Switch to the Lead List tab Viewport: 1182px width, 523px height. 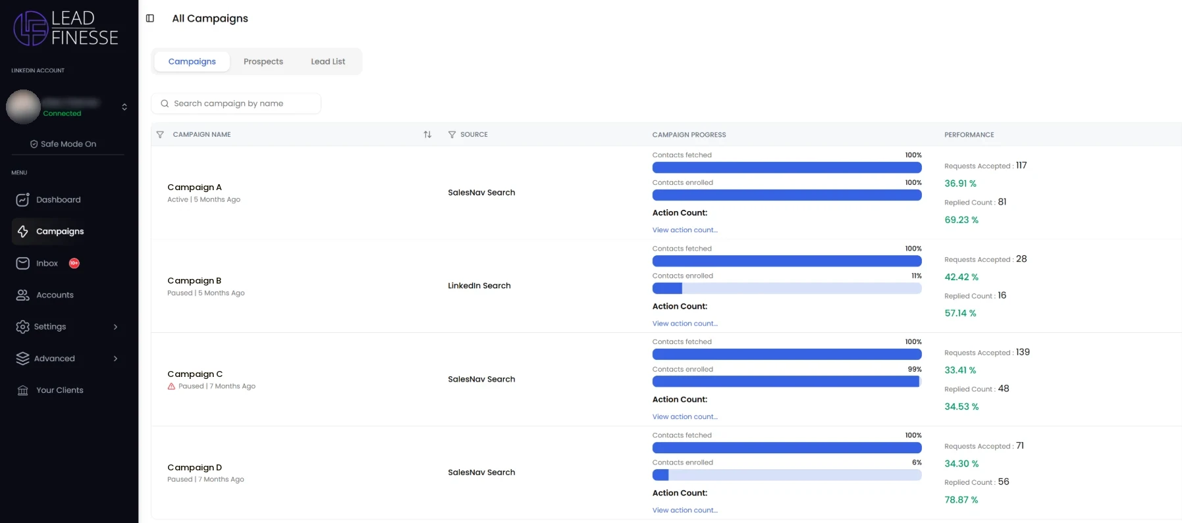click(x=328, y=61)
